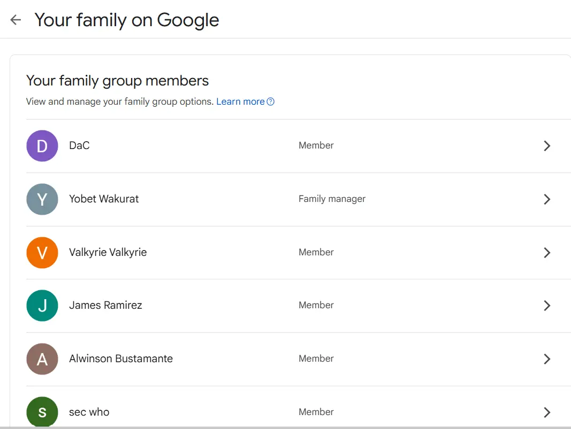Image resolution: width=571 pixels, height=429 pixels.
Task: Go back using the left arrow icon
Action: point(16,20)
